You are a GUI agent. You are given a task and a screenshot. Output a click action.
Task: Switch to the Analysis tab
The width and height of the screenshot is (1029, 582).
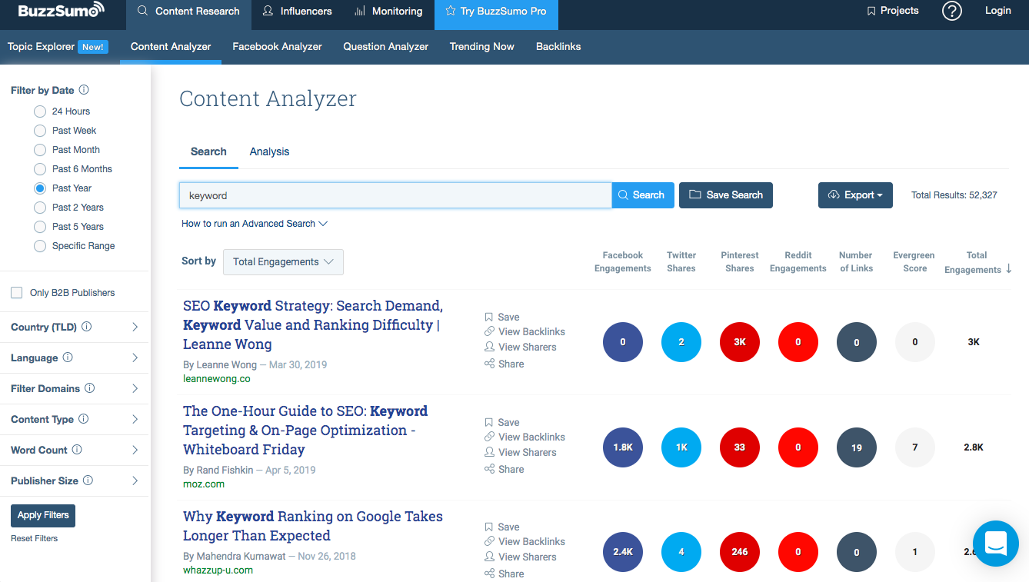click(269, 151)
